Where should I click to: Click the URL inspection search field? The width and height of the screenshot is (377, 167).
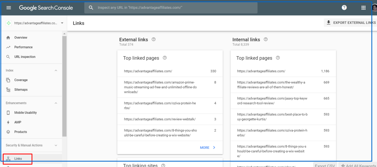click(171, 8)
